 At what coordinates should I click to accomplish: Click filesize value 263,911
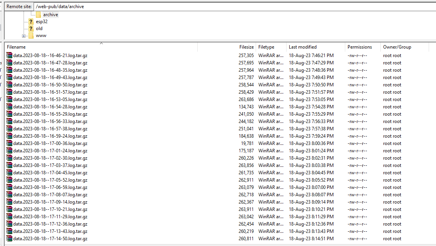(x=246, y=209)
